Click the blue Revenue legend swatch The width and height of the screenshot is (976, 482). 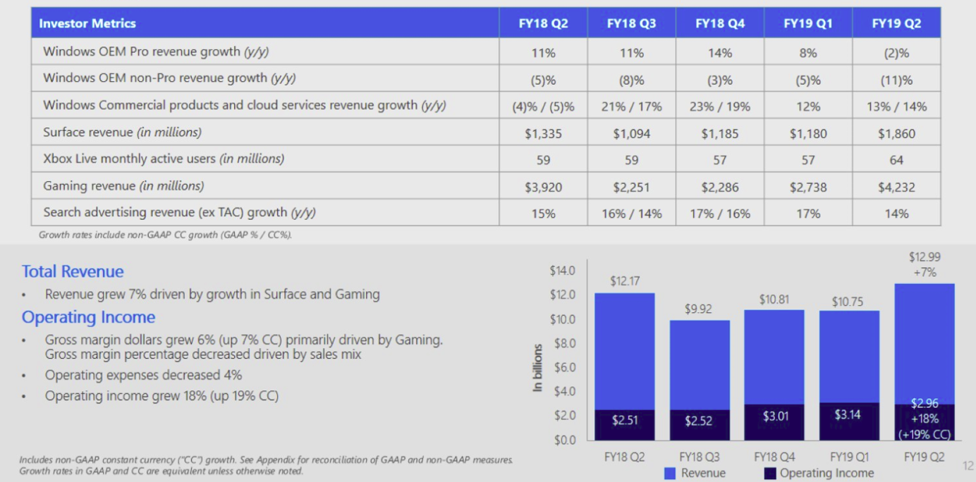click(670, 474)
